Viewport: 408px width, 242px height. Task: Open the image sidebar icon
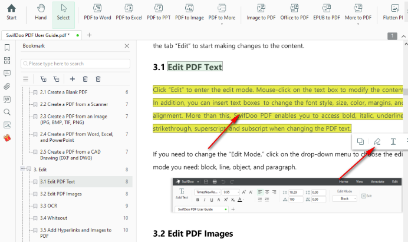click(7, 125)
